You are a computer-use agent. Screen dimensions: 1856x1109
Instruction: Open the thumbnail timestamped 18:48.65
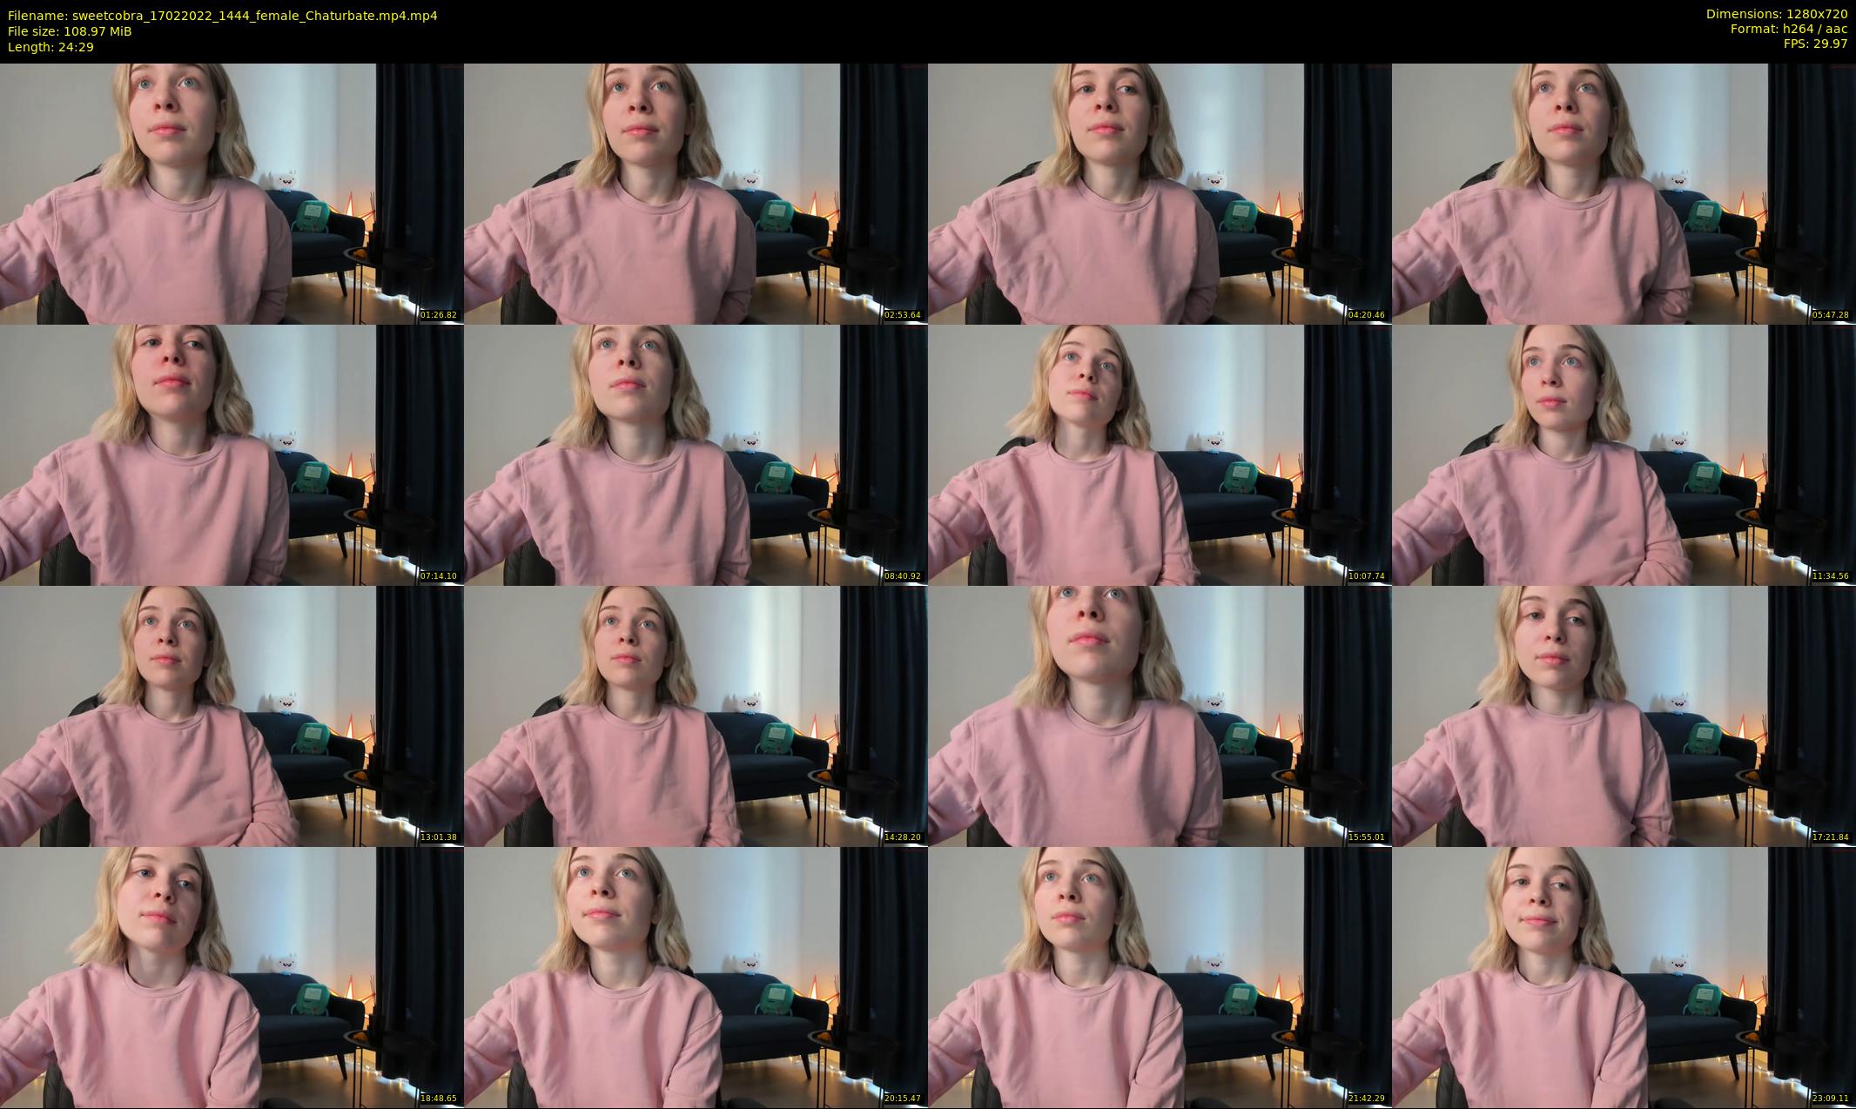click(232, 977)
